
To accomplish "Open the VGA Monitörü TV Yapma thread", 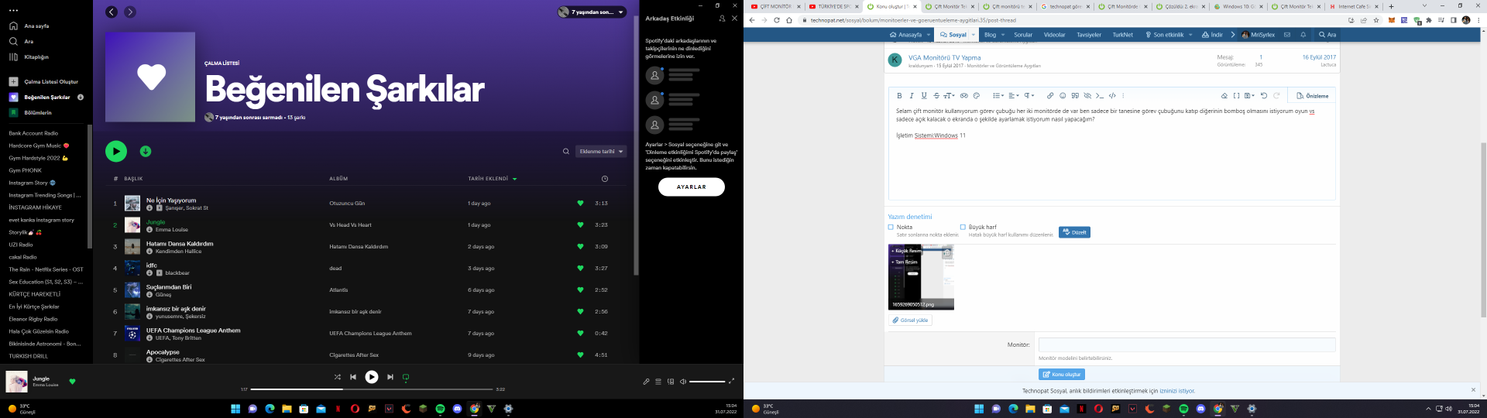I will (944, 57).
